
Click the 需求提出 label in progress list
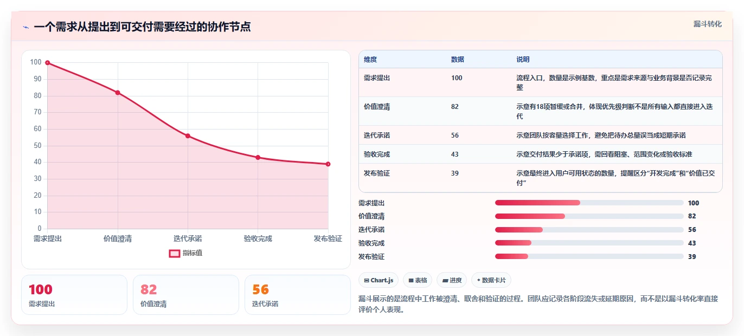click(371, 203)
